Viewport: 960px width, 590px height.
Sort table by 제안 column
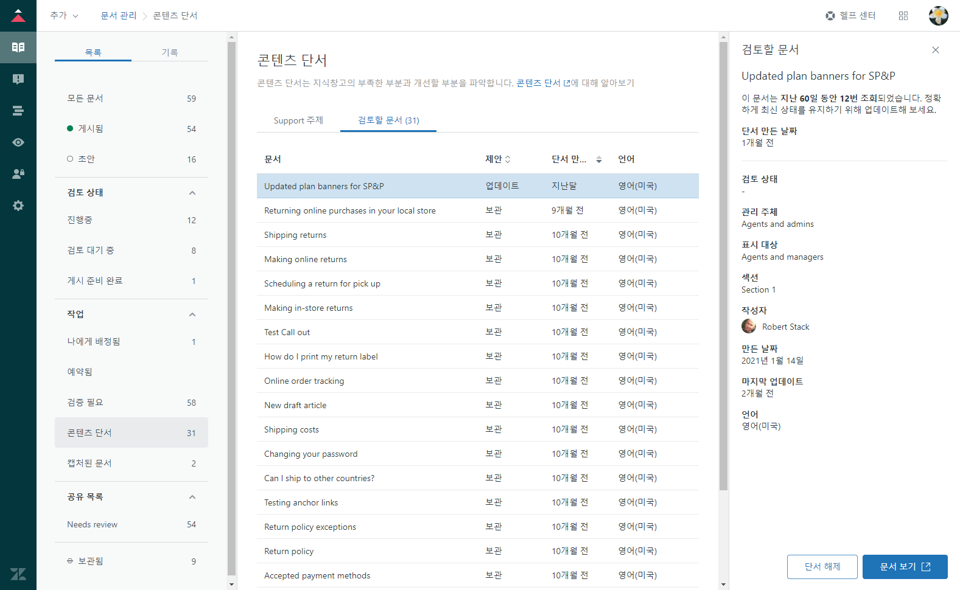pos(498,159)
